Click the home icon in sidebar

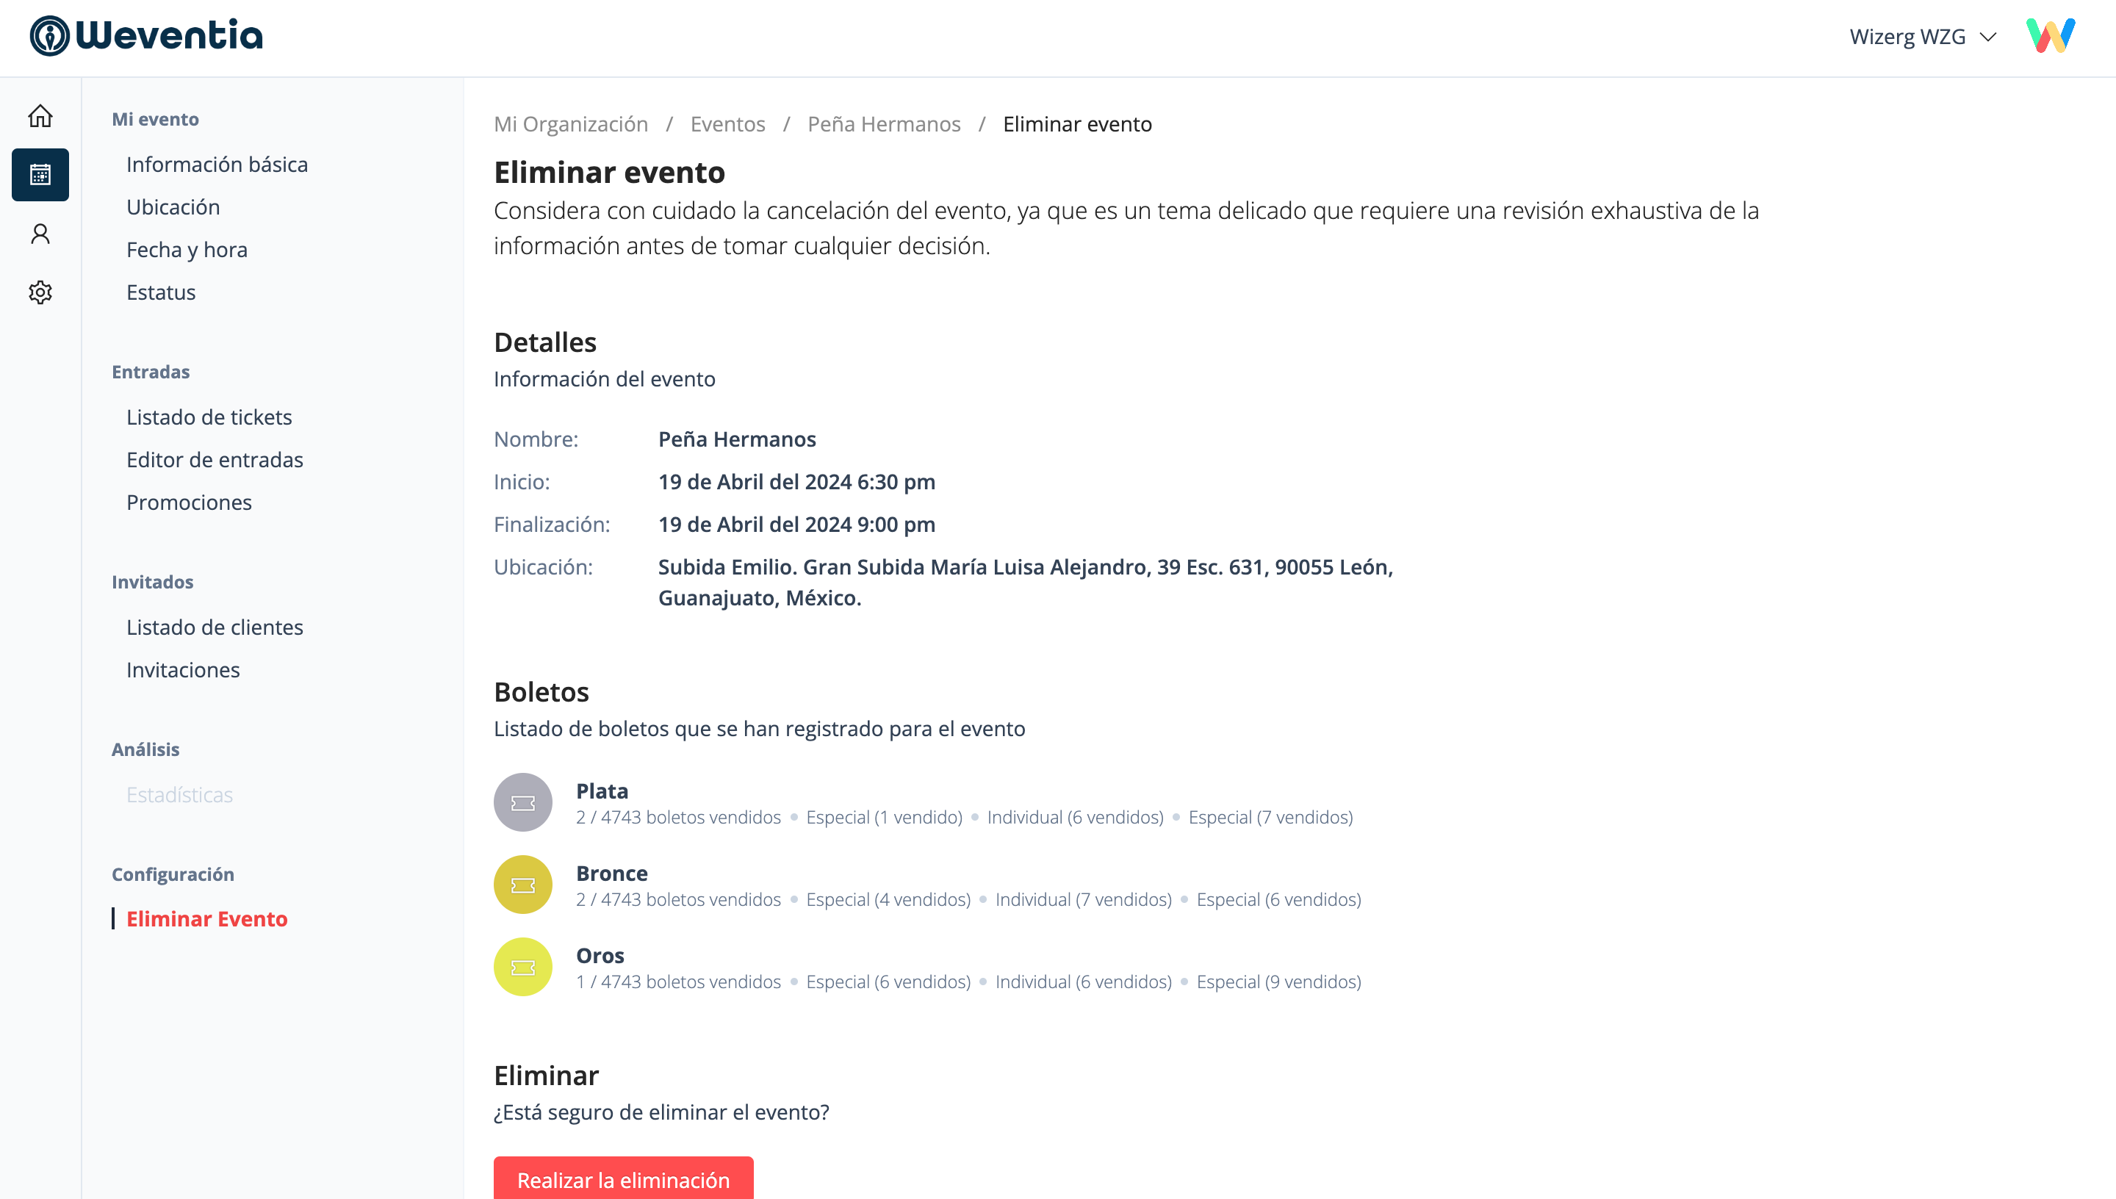(x=40, y=116)
